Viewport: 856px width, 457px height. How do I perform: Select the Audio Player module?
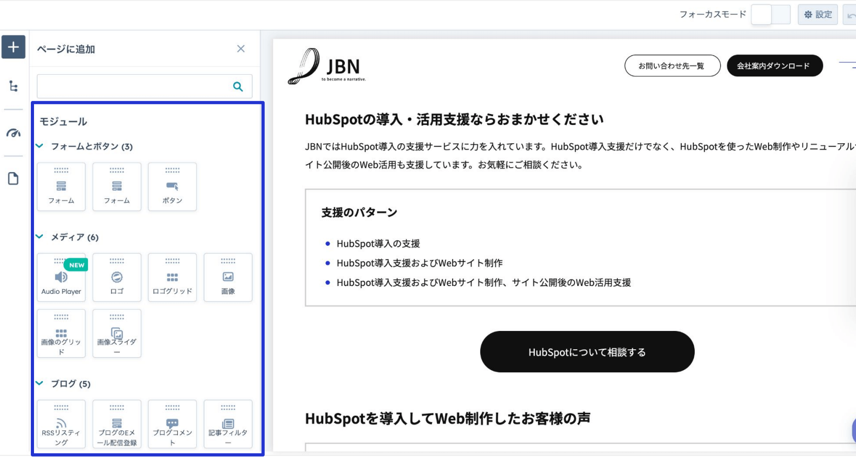[61, 277]
